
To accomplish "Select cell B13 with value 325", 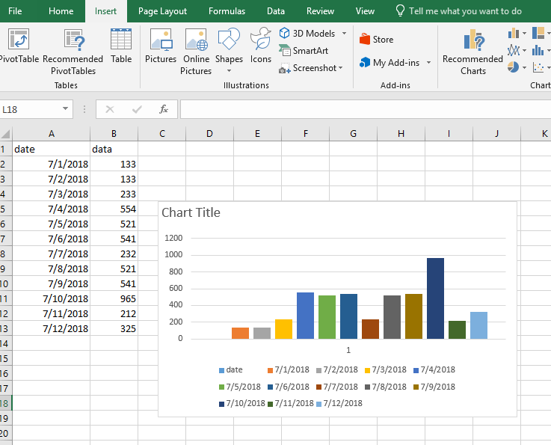I will point(114,328).
